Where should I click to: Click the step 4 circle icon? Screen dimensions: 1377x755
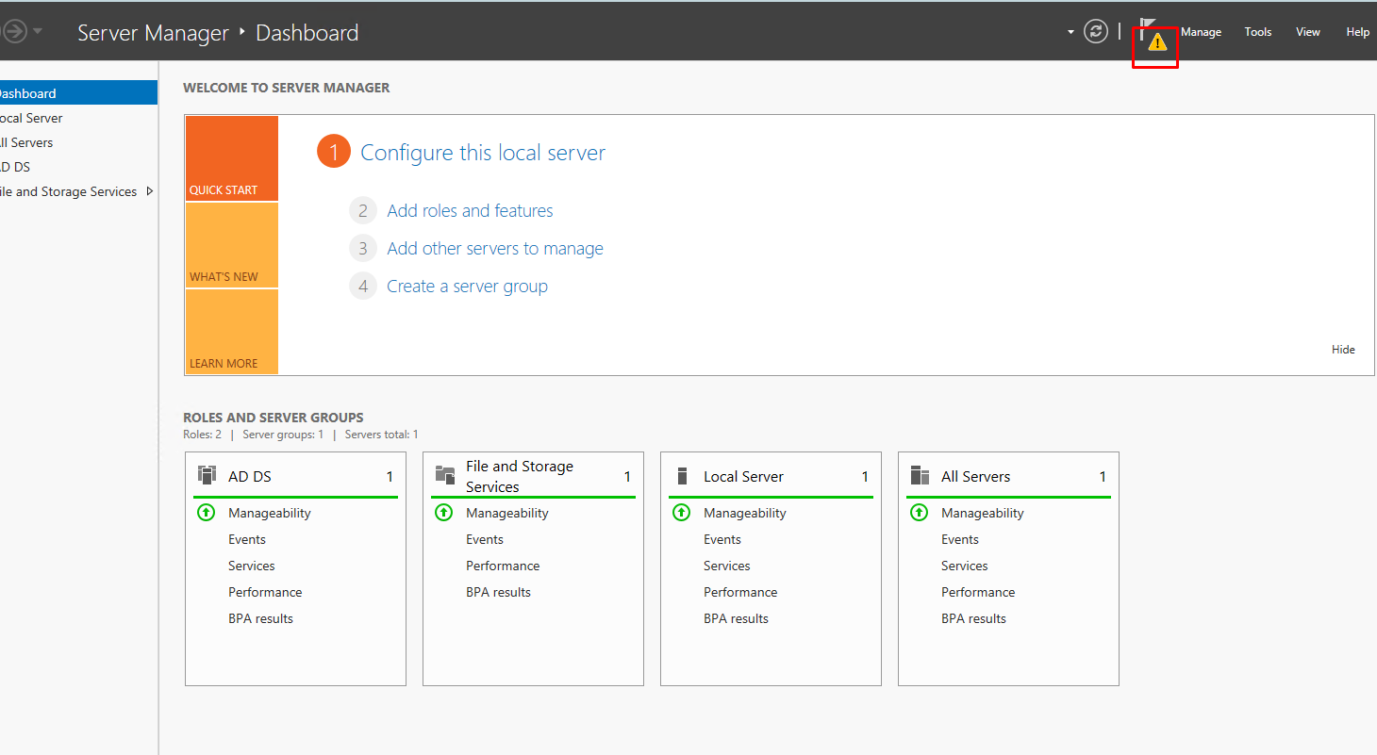(x=362, y=286)
